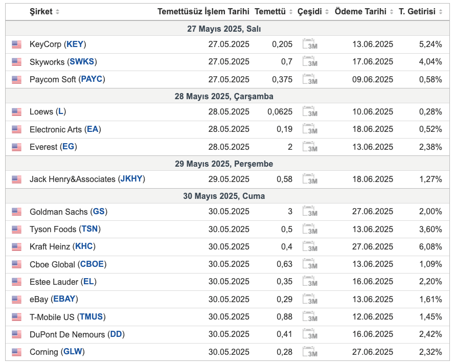
Task: Click payment date 09.06.2025 for Paycom Soft
Action: [373, 79]
